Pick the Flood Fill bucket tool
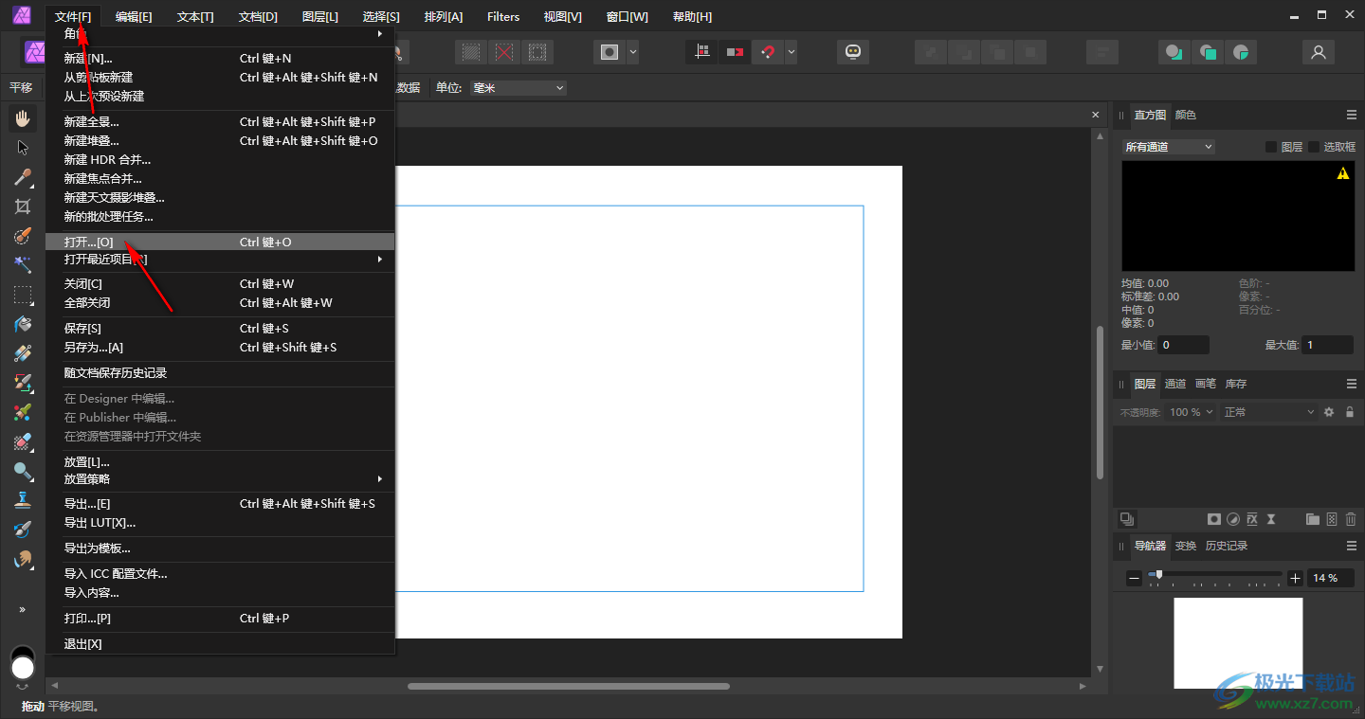1365x719 pixels. coord(23,324)
